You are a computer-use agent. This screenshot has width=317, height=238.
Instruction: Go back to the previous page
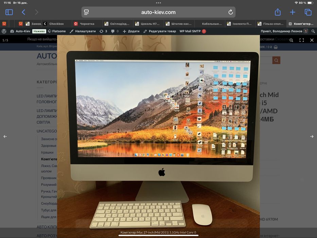[23, 12]
